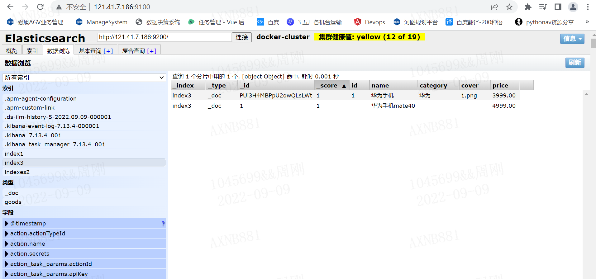596x279 pixels.
Task: Open 百度 bookmark
Action: click(268, 22)
